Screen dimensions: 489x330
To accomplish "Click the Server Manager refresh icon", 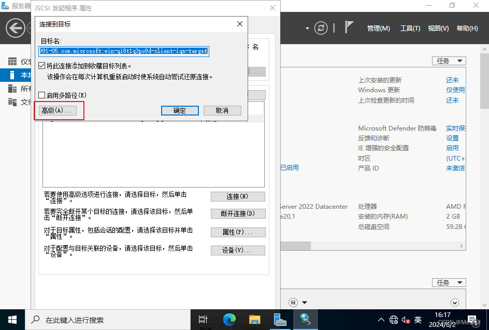I will (321, 28).
